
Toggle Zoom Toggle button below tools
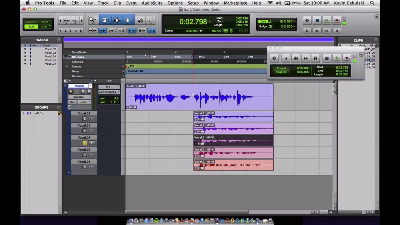pos(92,31)
